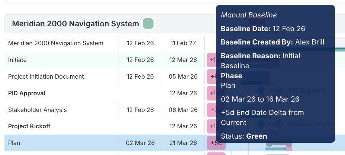Select the Meridian 2000 Navigation System header title
The width and height of the screenshot is (345, 155).
tap(75, 24)
